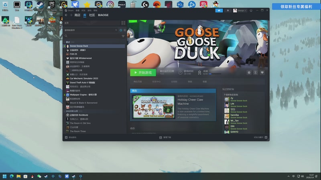
Task: Click the achievements progress bar
Action: tap(215, 74)
